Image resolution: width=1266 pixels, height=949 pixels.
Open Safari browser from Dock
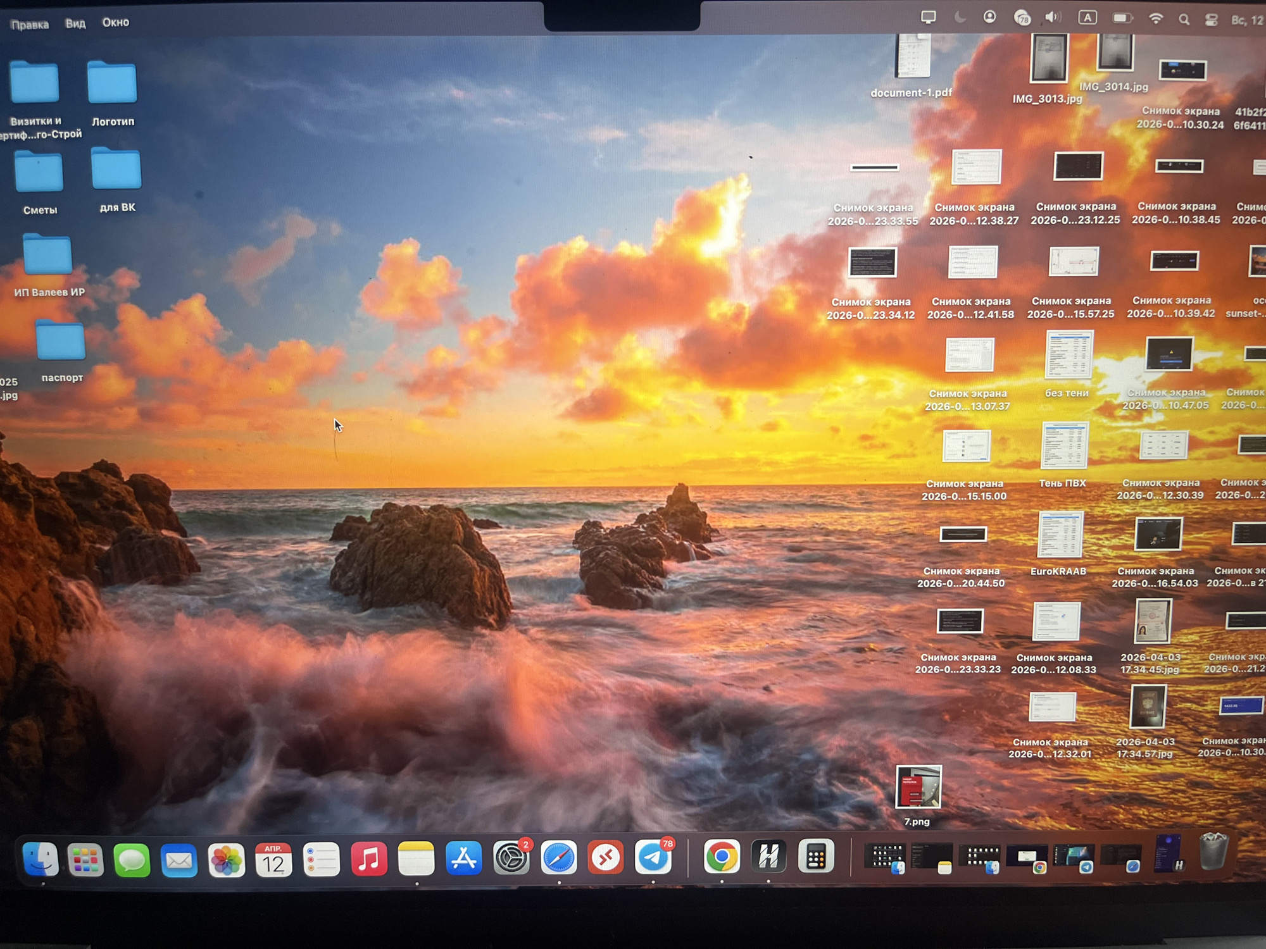point(559,859)
